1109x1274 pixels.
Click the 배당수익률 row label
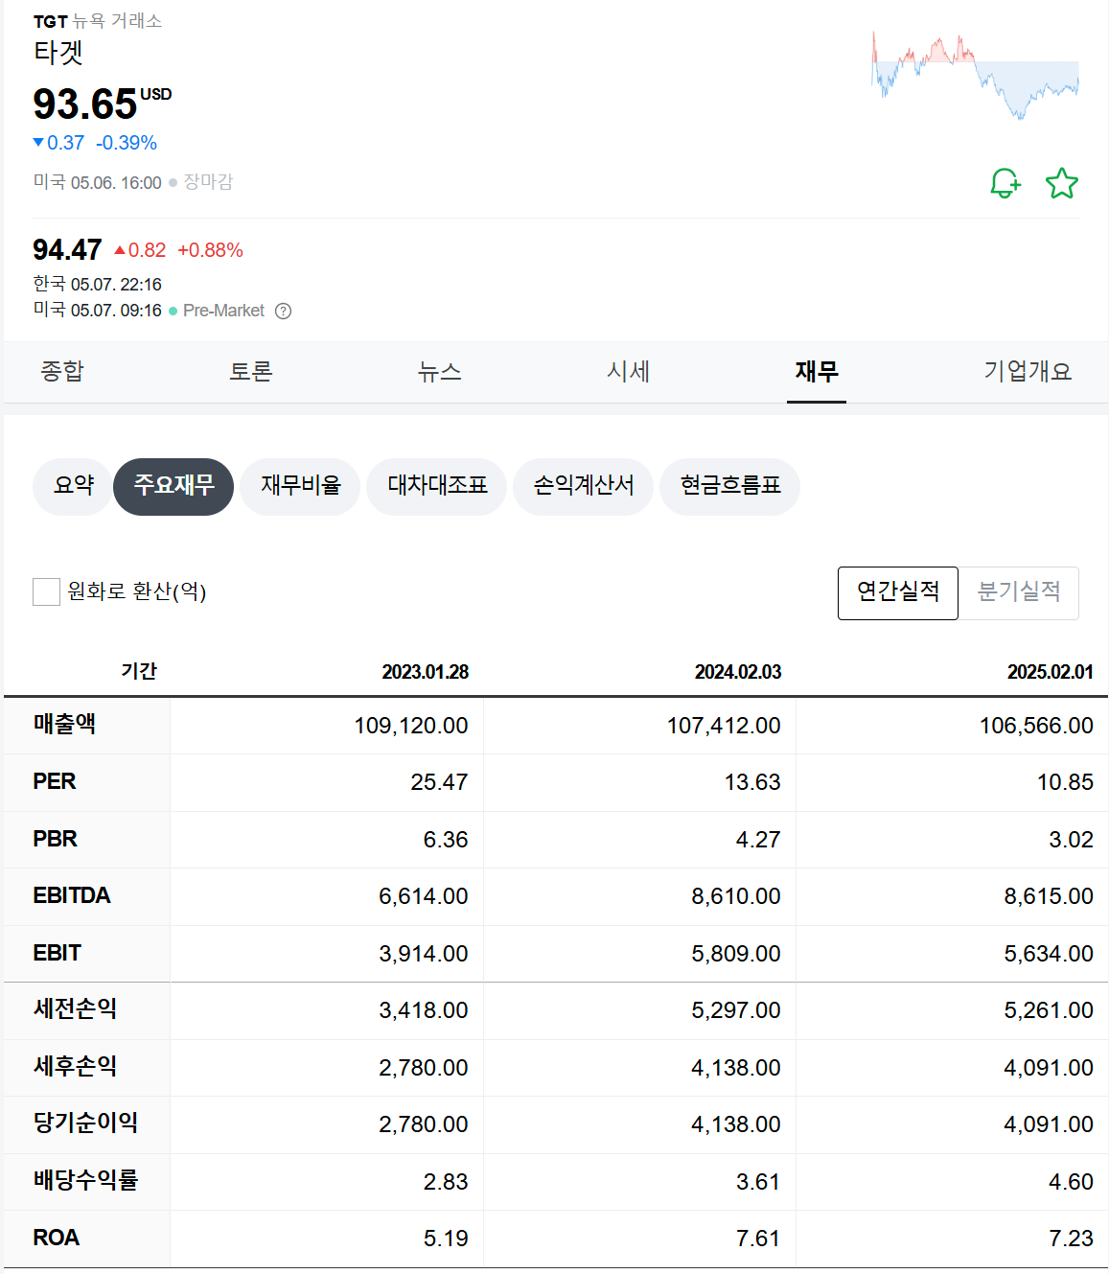click(x=86, y=1181)
